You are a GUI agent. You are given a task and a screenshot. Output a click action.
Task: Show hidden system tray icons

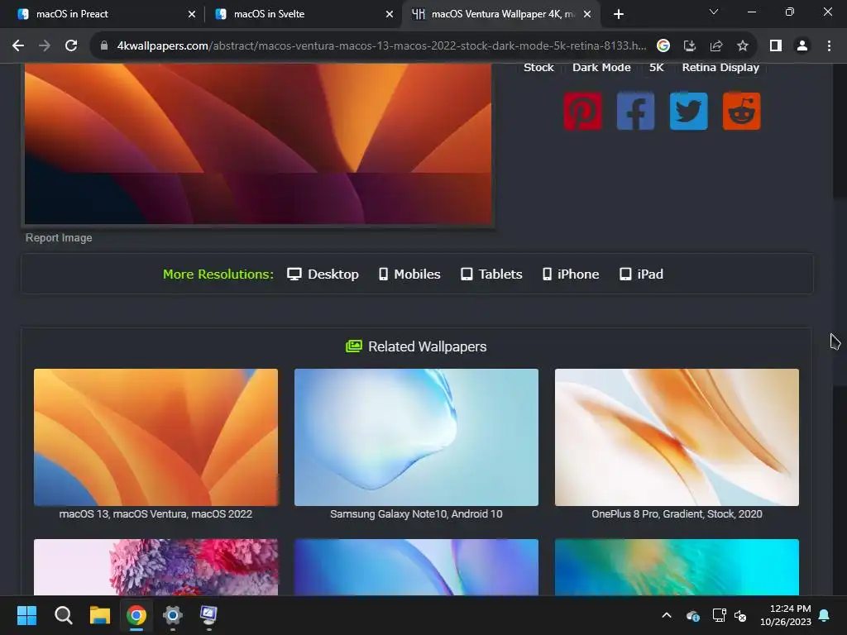pos(667,615)
